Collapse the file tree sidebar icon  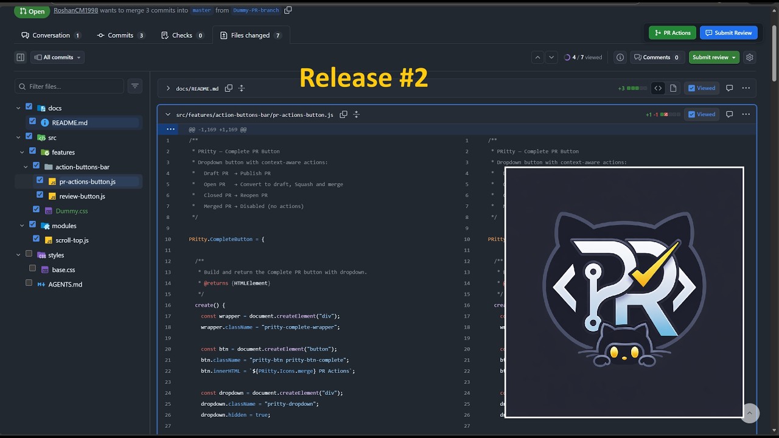[21, 57]
